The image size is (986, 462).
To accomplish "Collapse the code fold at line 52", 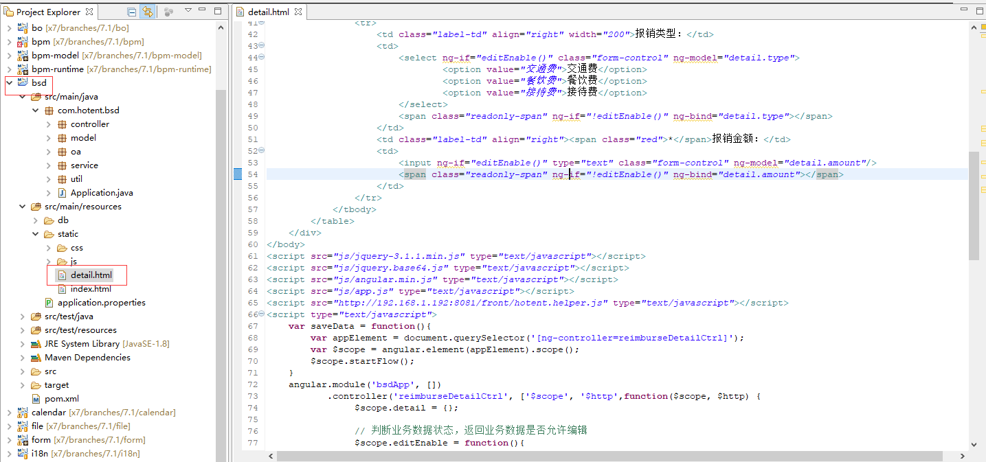I will point(262,150).
